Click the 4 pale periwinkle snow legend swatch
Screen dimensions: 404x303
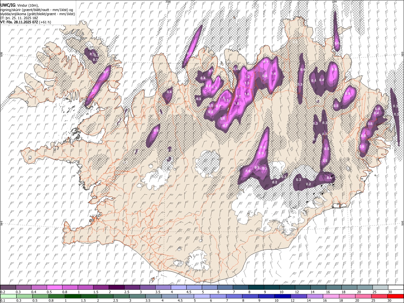click(178, 288)
